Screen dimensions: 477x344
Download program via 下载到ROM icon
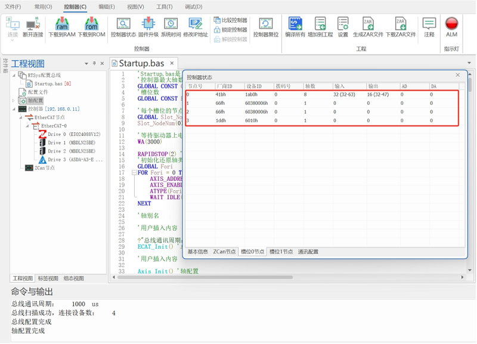point(92,27)
